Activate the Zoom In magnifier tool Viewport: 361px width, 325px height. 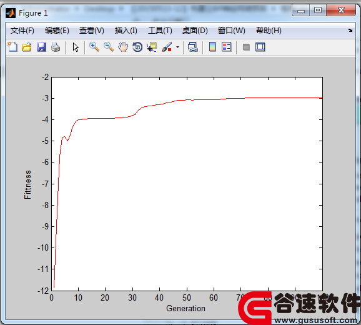94,47
